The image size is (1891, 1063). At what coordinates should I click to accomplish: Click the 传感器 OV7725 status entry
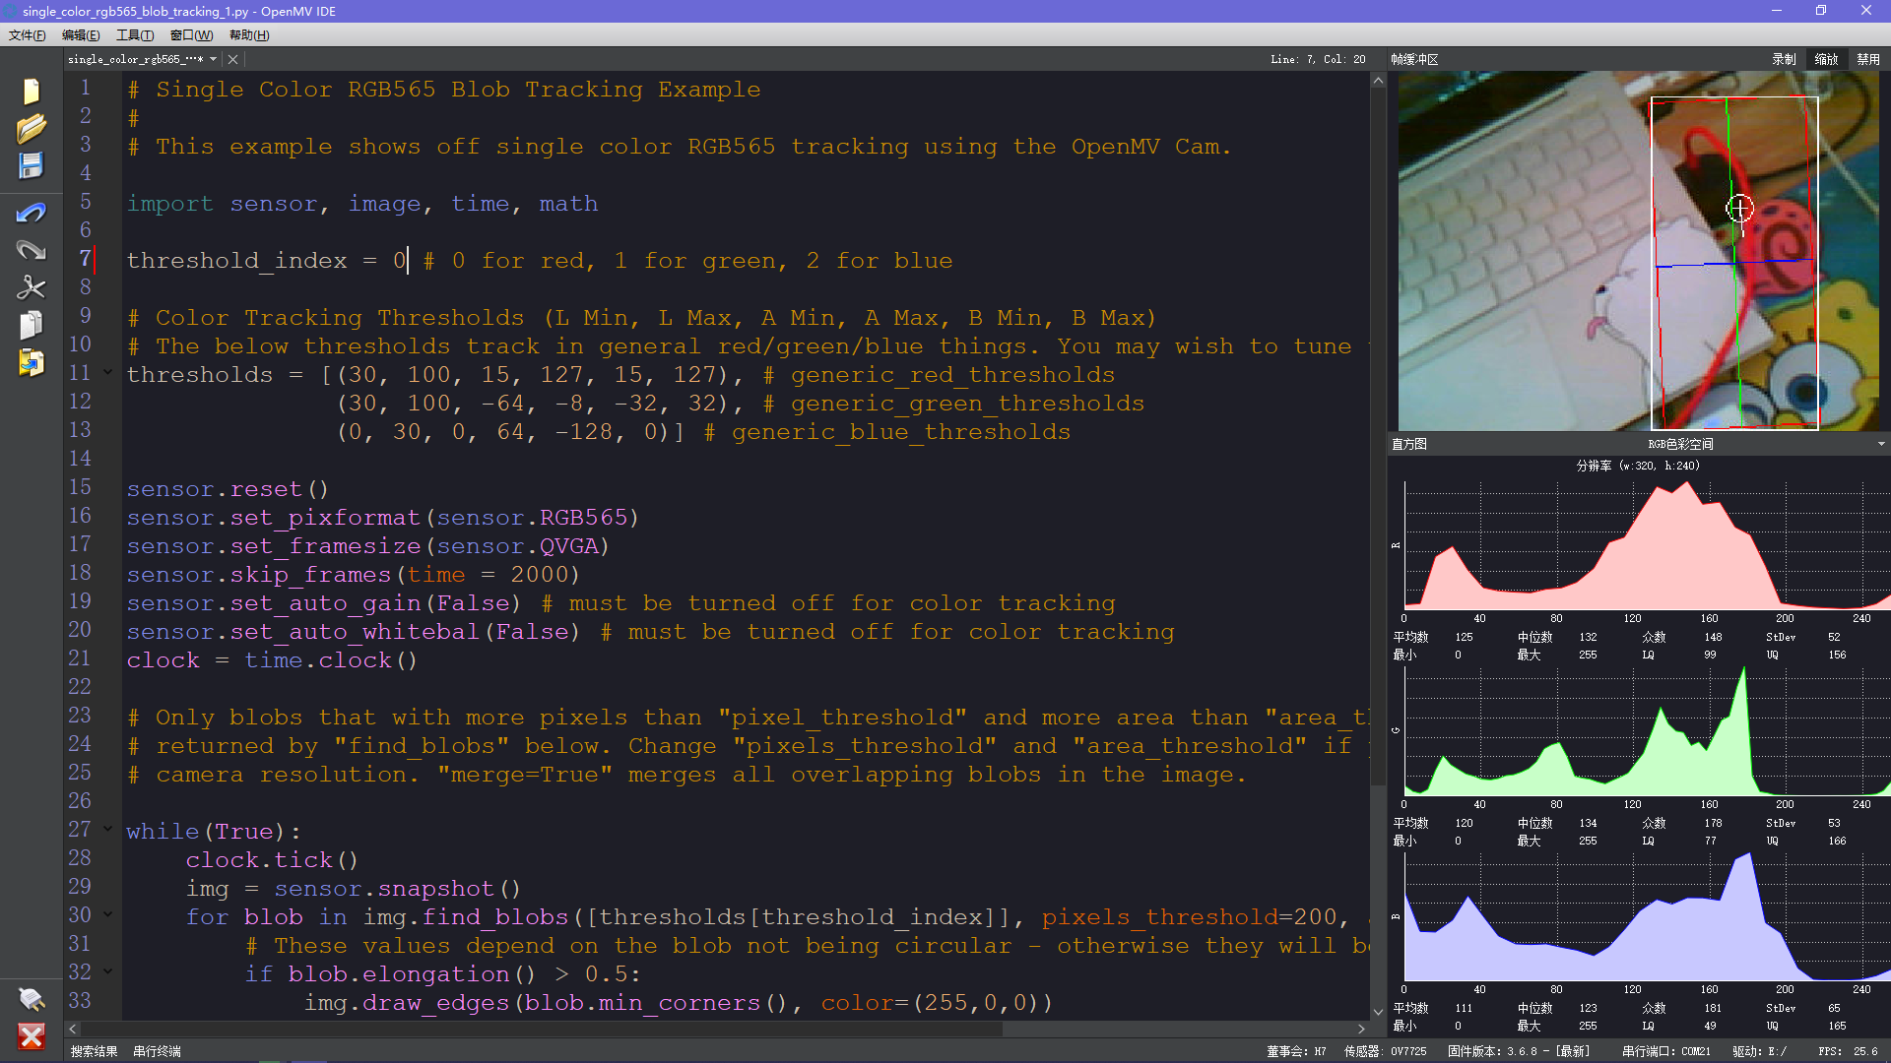point(1385,1051)
